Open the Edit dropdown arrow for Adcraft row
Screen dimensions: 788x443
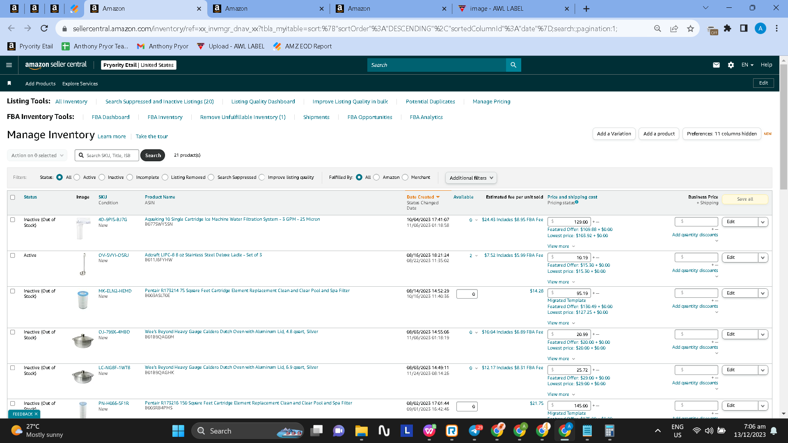click(763, 258)
